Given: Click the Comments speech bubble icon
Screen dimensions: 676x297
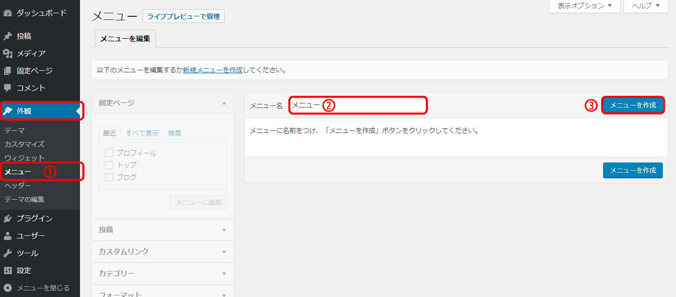Looking at the screenshot, I should point(8,88).
